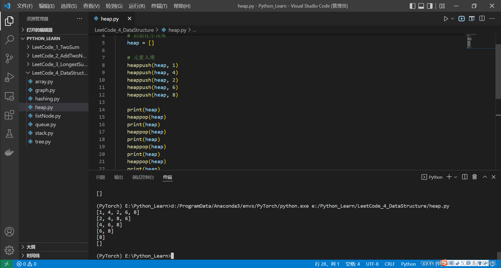The height and width of the screenshot is (268, 501).
Task: Expand the 时间线 timeline section
Action: point(54,256)
